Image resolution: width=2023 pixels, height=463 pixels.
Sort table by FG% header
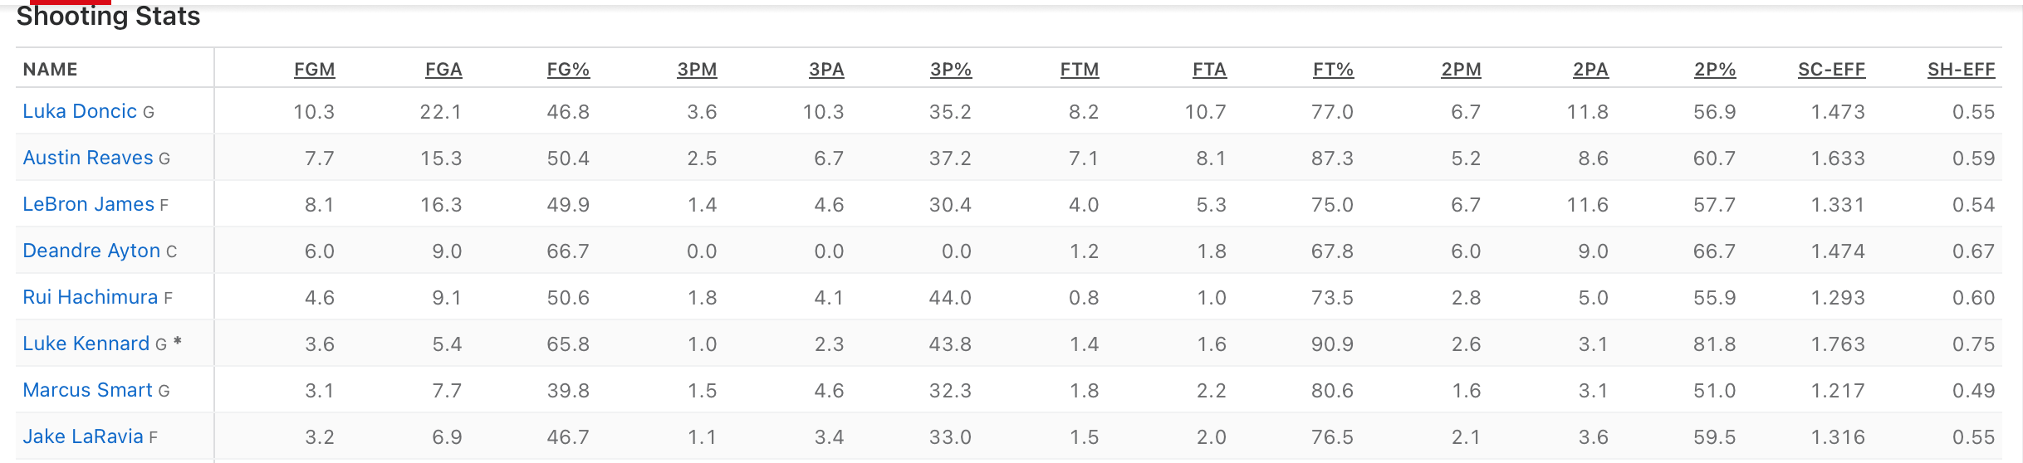tap(568, 70)
